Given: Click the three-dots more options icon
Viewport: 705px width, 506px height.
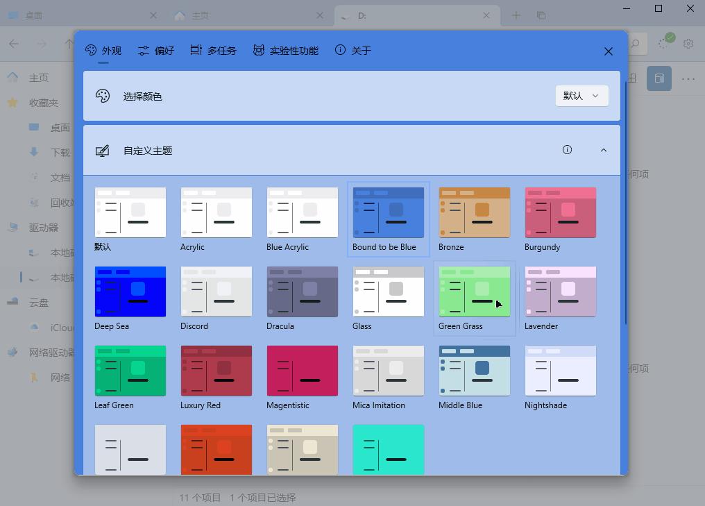Looking at the screenshot, I should tap(688, 78).
